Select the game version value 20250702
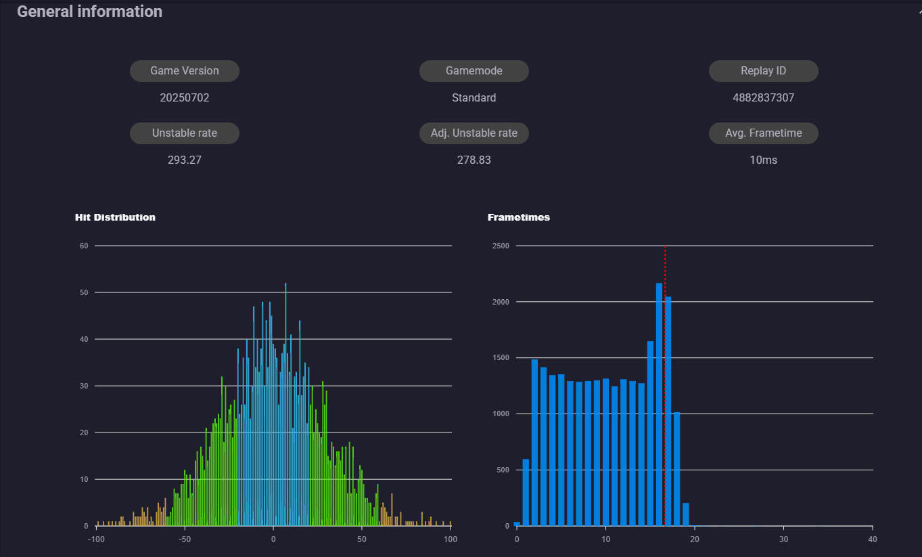 pyautogui.click(x=185, y=97)
